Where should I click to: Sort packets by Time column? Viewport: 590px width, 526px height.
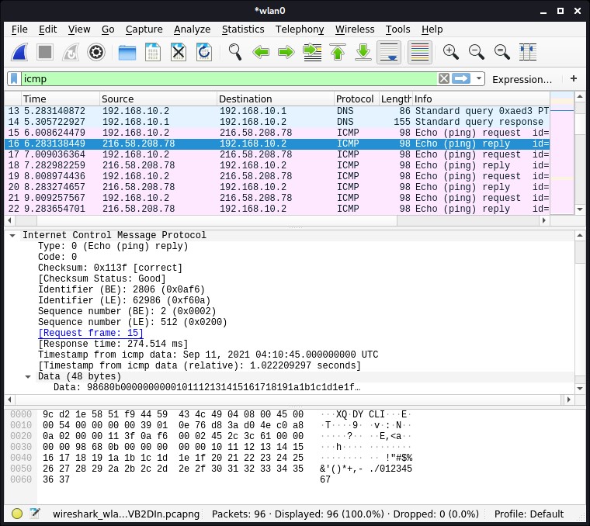61,99
